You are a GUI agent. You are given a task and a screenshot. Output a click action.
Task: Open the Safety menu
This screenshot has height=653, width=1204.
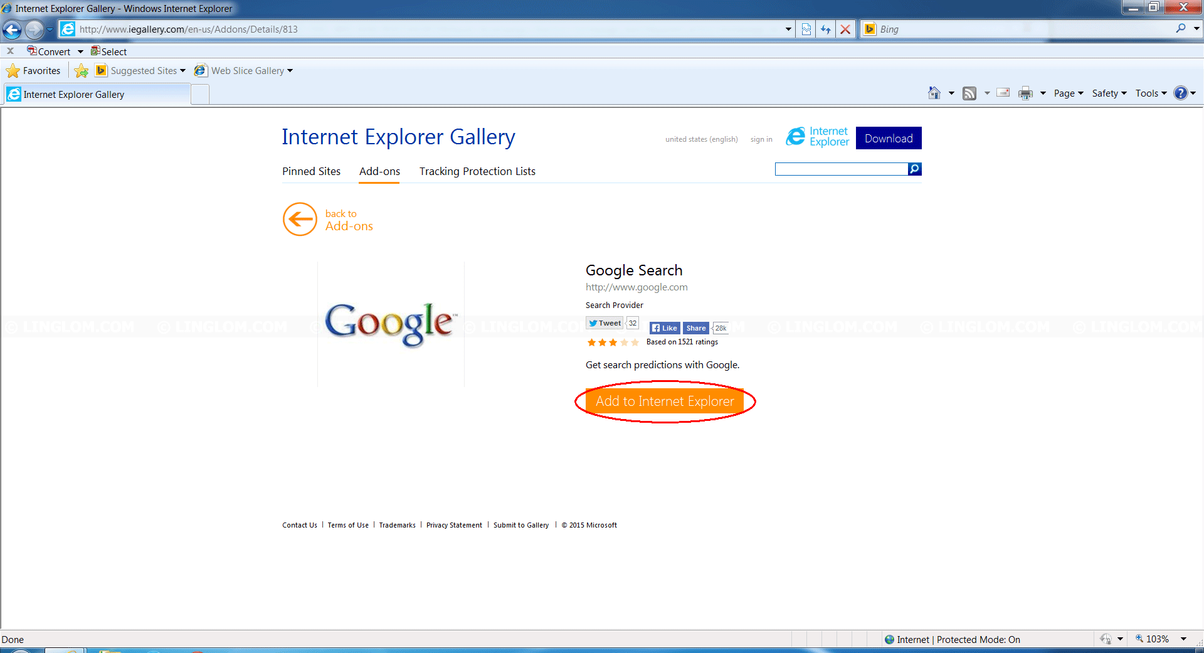point(1109,93)
